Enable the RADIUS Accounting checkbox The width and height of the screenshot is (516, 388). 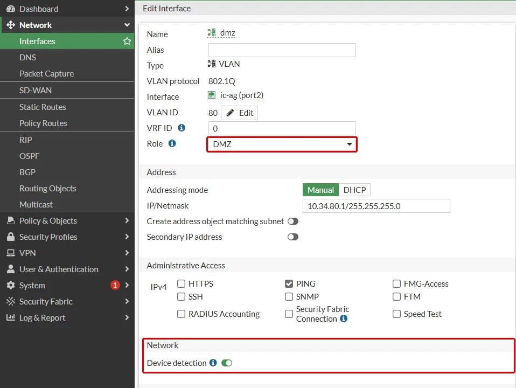click(181, 314)
